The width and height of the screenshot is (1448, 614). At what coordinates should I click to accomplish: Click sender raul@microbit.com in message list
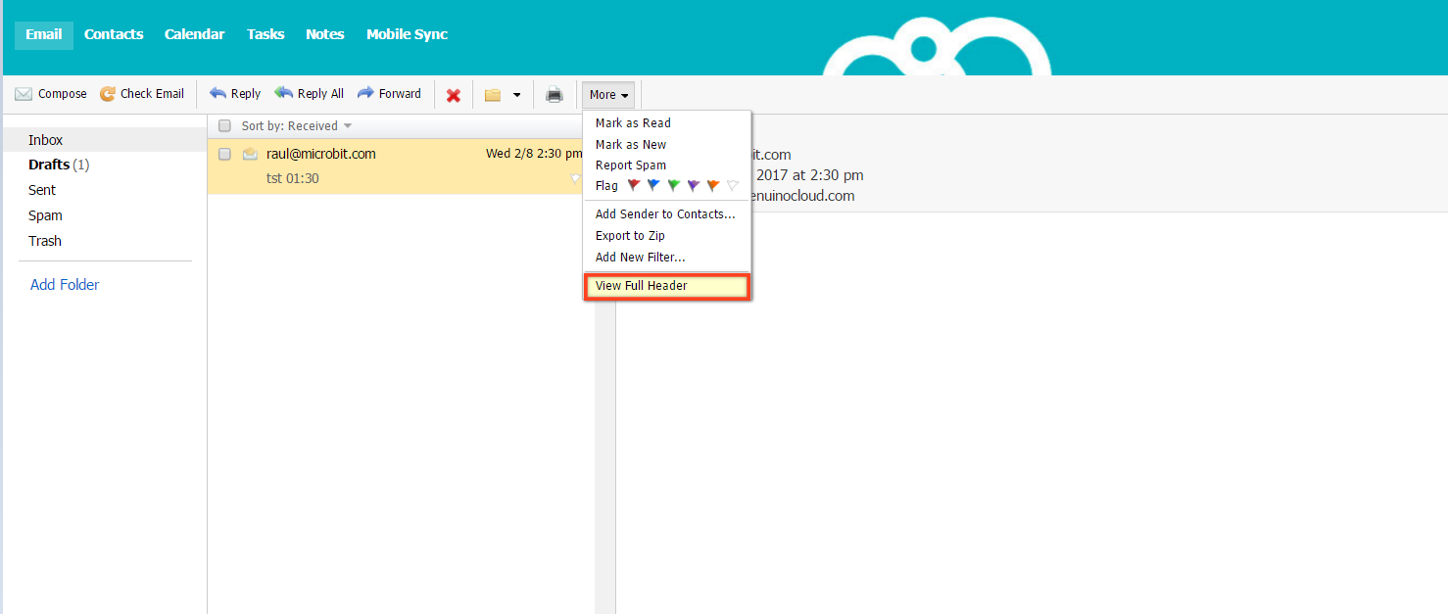click(321, 154)
